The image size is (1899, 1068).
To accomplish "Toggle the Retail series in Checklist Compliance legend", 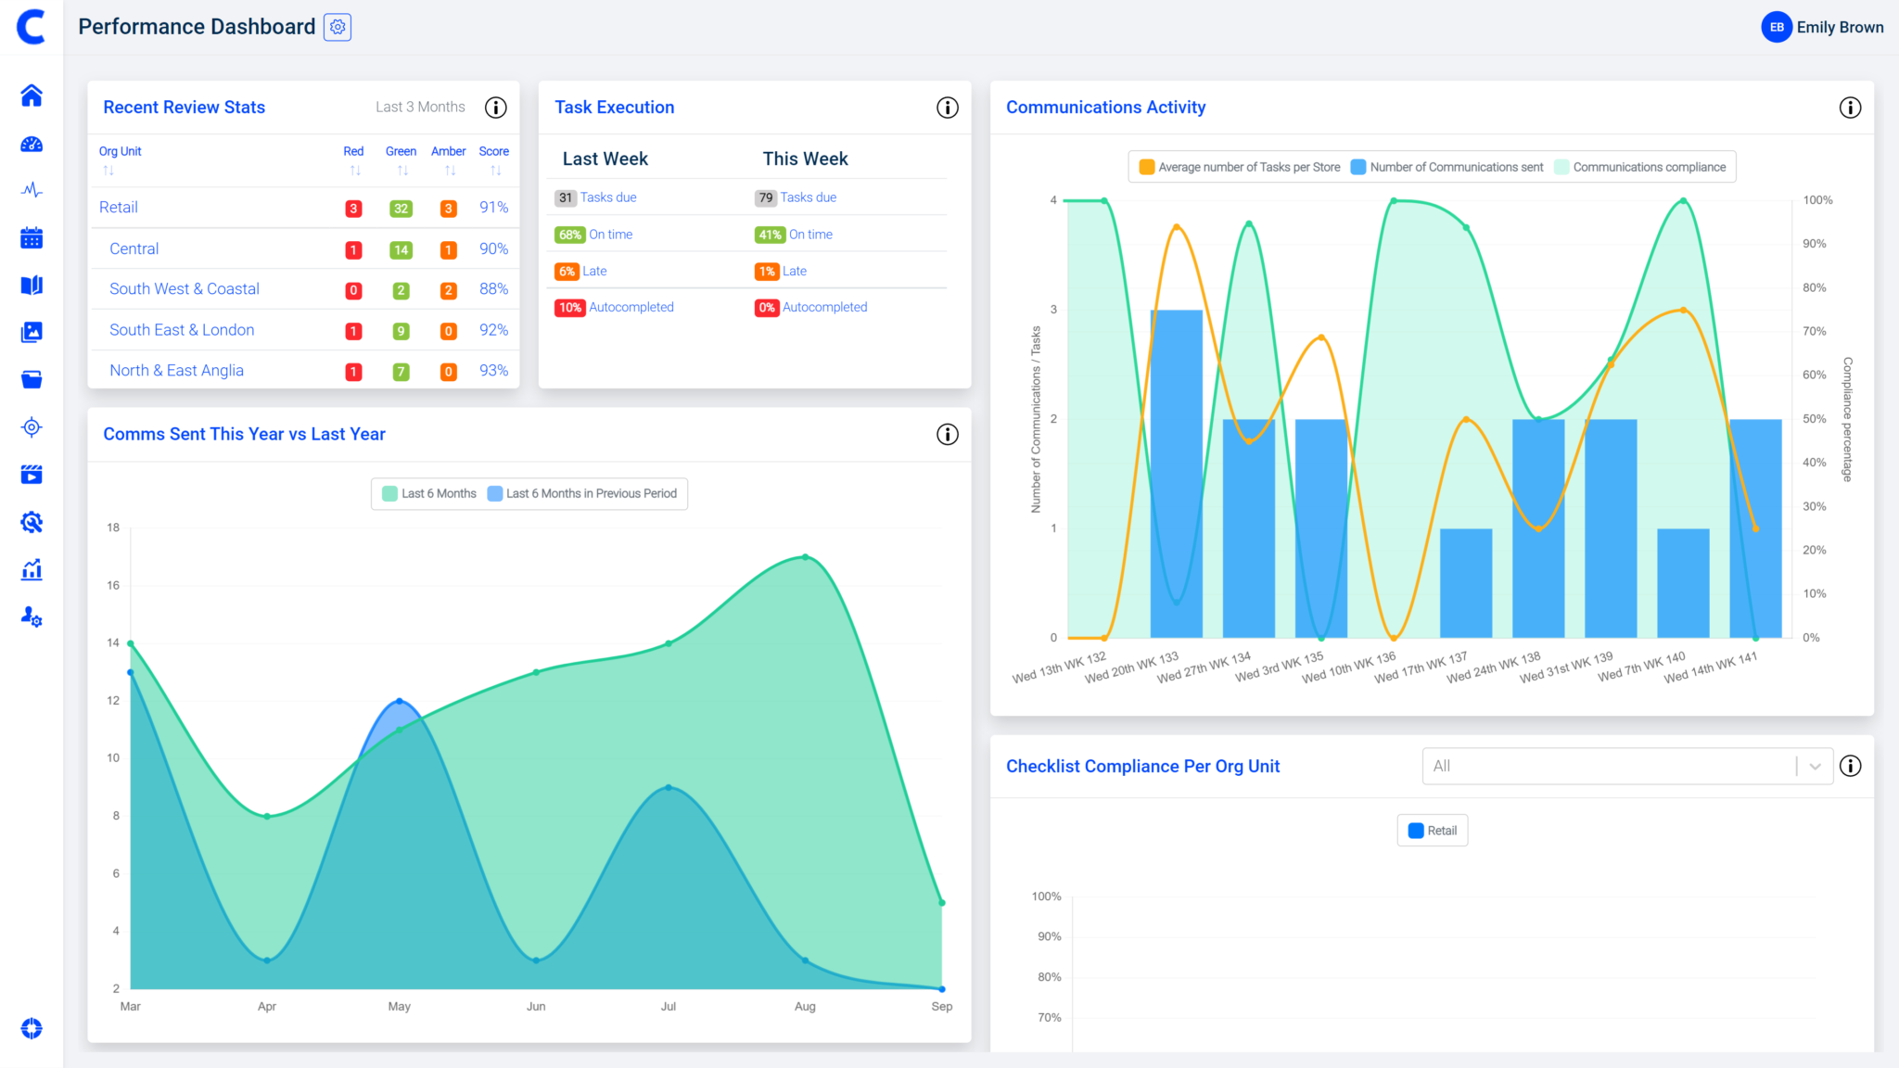I will [x=1433, y=830].
